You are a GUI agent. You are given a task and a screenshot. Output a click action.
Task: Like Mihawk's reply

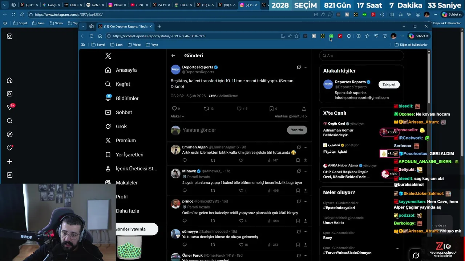[x=241, y=190]
